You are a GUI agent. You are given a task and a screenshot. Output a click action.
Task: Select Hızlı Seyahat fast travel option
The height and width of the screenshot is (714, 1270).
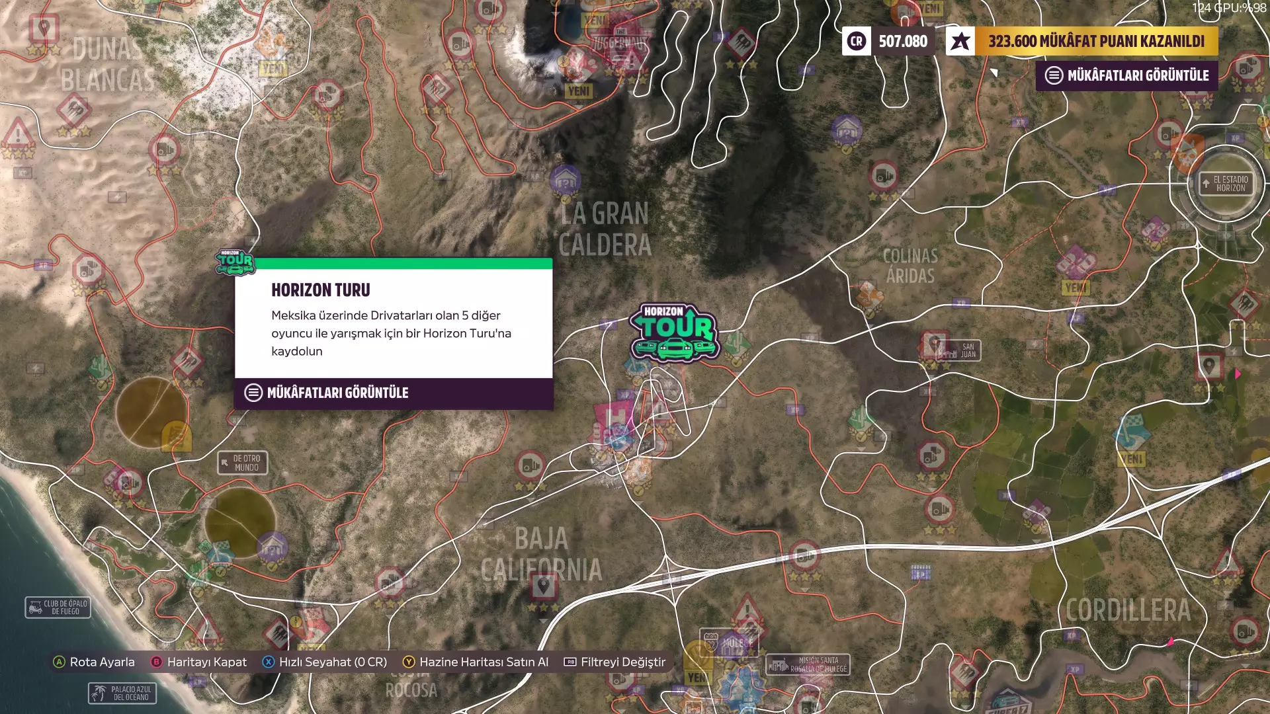(324, 662)
